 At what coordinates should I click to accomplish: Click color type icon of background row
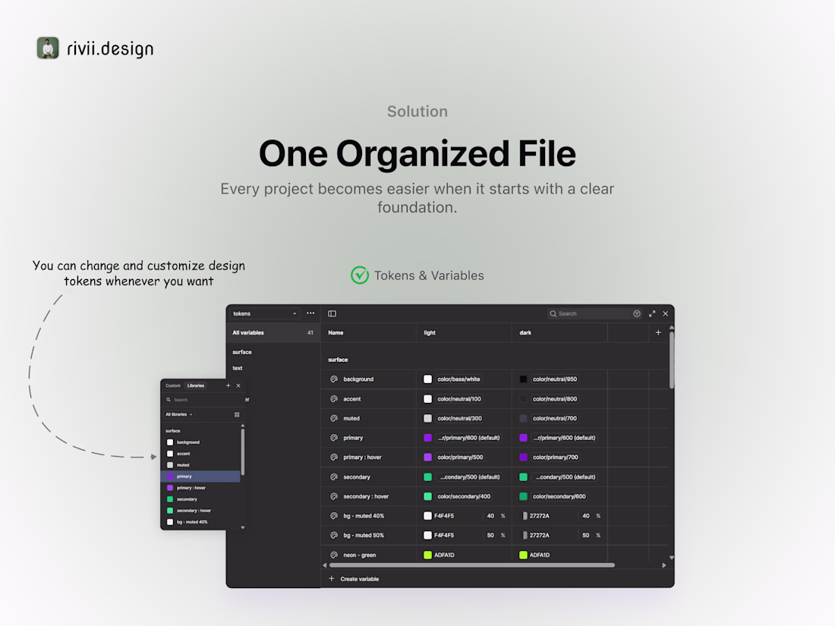pyautogui.click(x=334, y=379)
